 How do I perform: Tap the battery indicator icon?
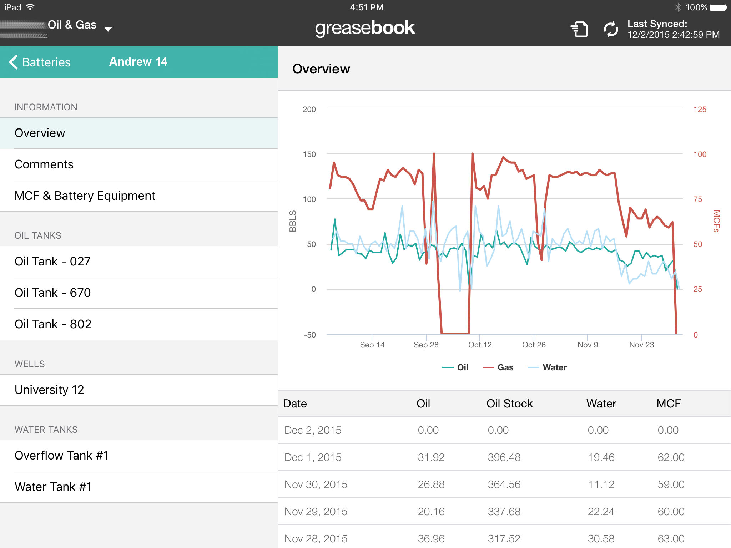[718, 7]
